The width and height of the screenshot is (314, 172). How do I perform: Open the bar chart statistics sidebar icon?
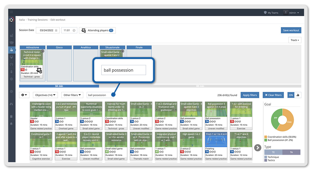click(12, 36)
